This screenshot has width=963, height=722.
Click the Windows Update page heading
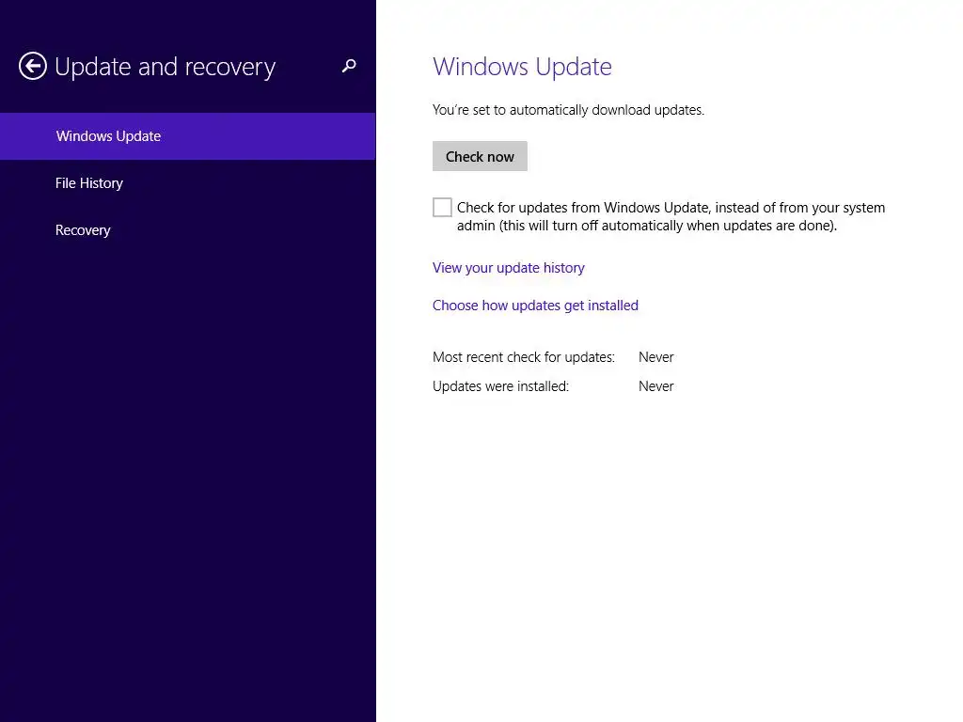[x=522, y=67]
